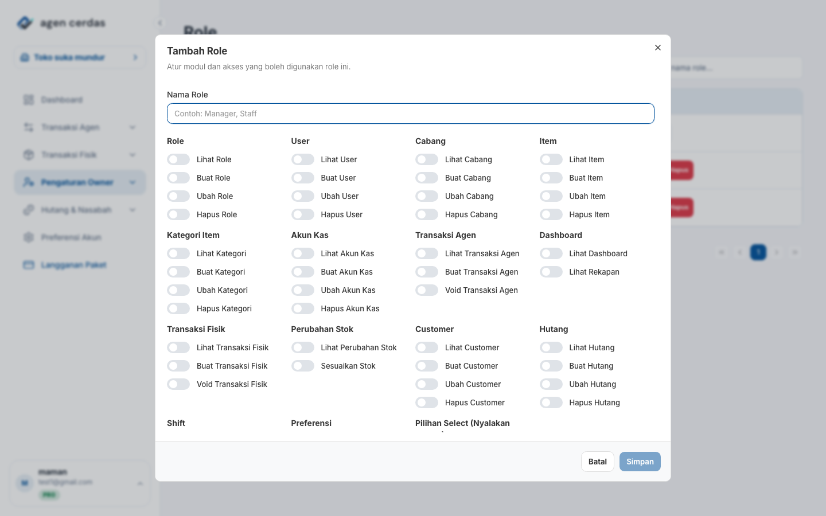The width and height of the screenshot is (826, 516).
Task: Switch on Ubah User
Action: click(303, 196)
